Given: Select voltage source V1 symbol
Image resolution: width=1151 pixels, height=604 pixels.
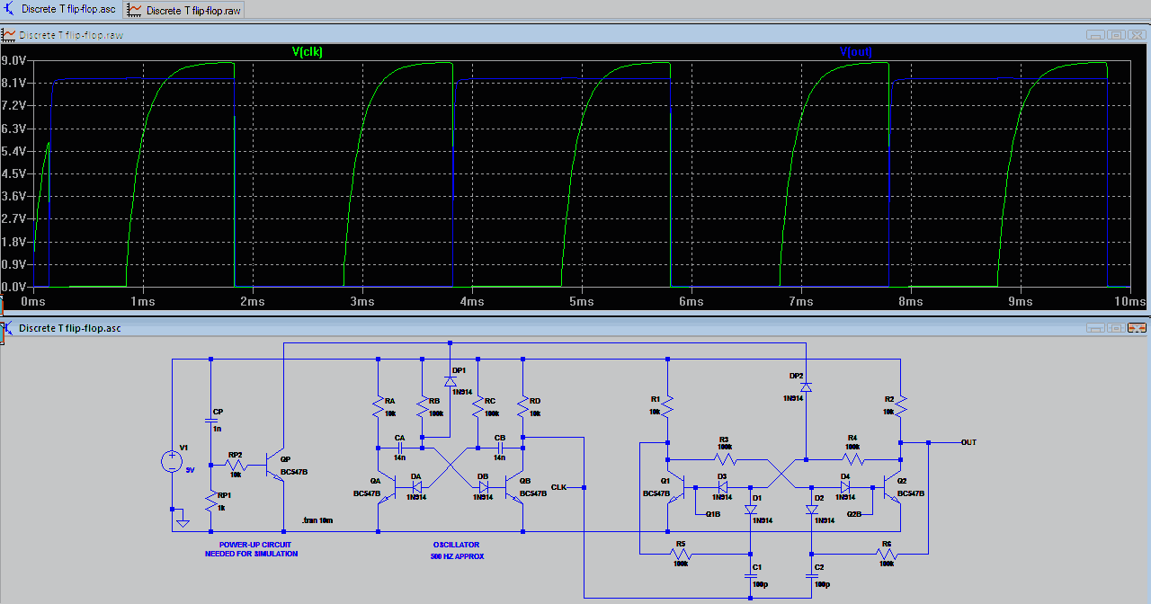Looking at the screenshot, I should click(x=172, y=462).
